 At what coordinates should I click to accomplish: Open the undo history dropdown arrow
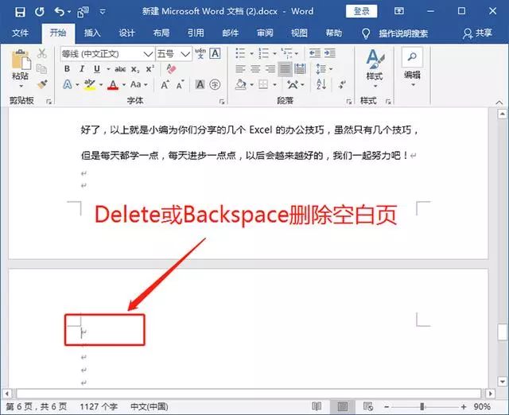tap(69, 13)
